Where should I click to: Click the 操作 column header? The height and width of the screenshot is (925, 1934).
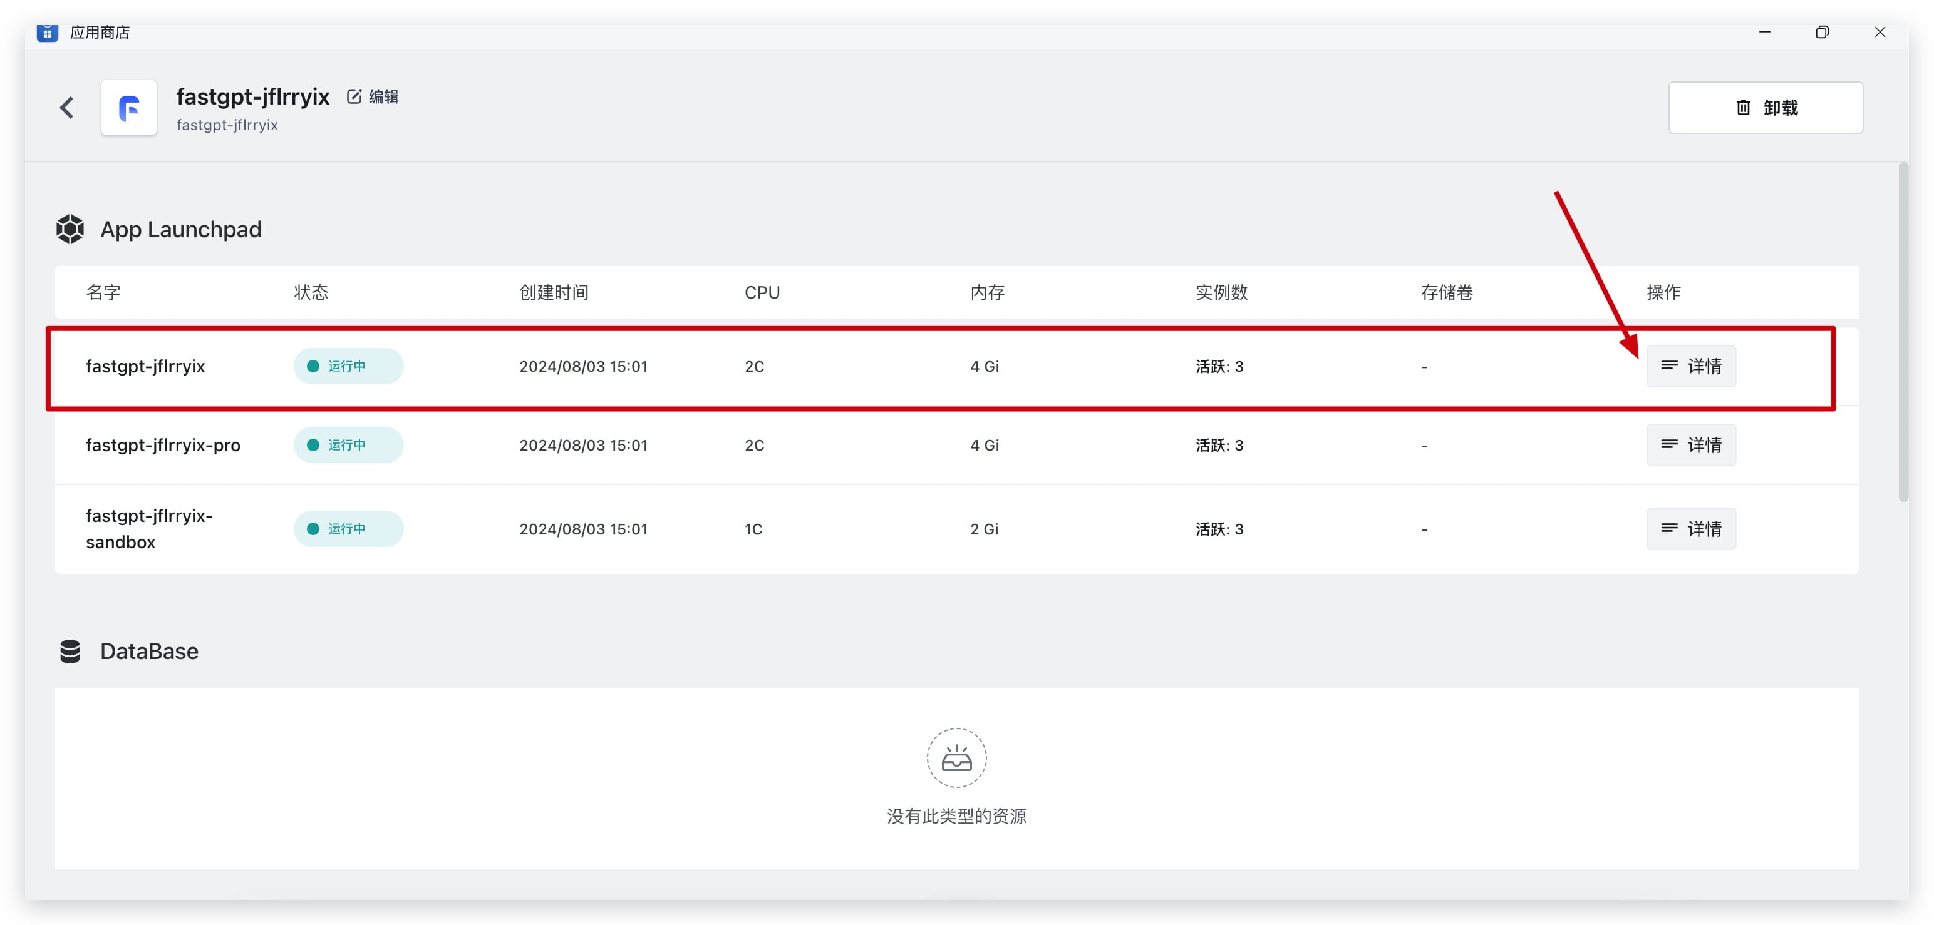coord(1663,292)
